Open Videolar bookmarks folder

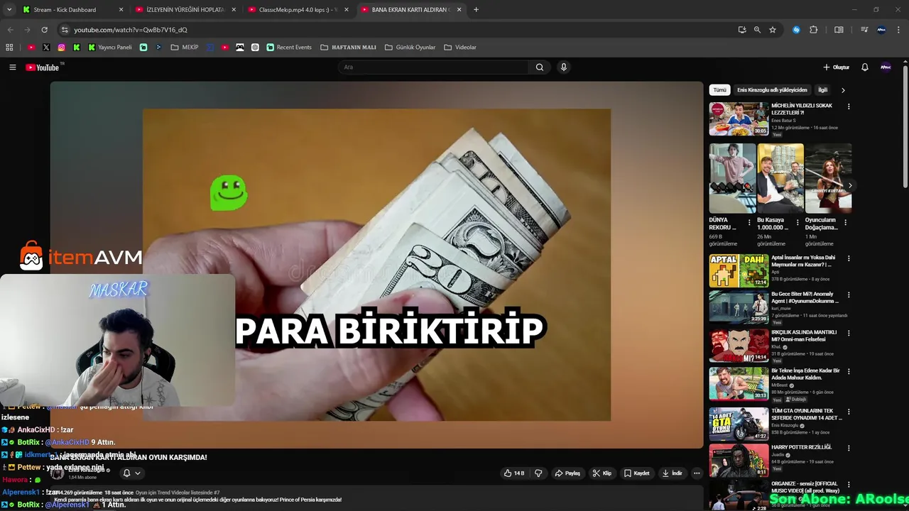(460, 48)
